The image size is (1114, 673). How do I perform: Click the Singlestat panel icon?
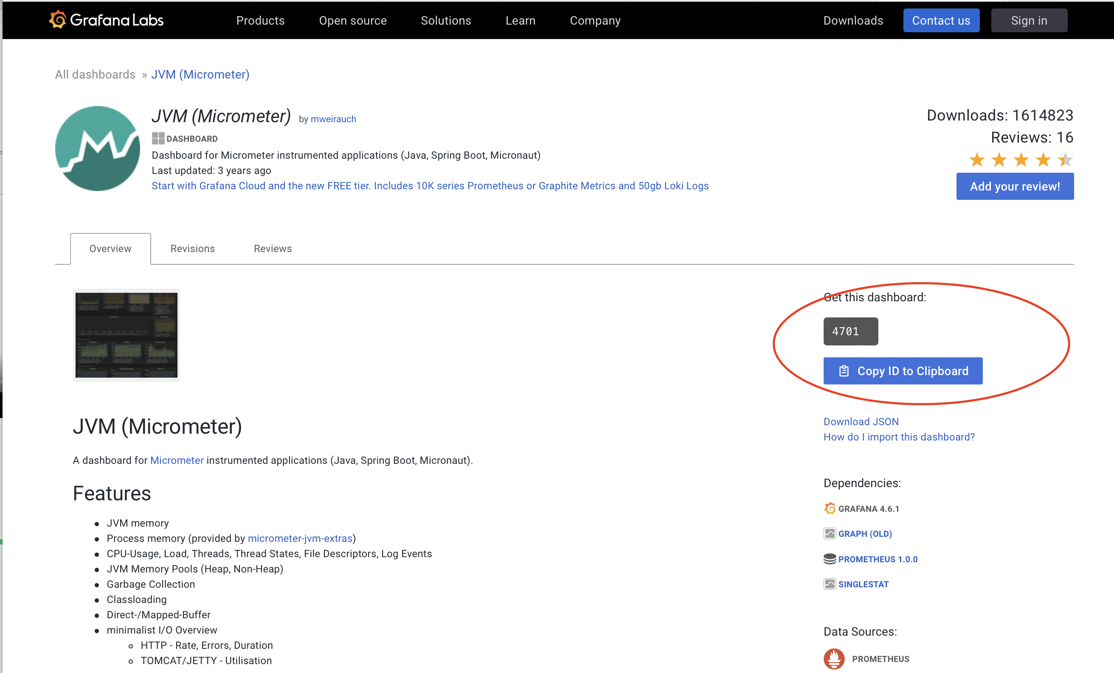coord(830,584)
